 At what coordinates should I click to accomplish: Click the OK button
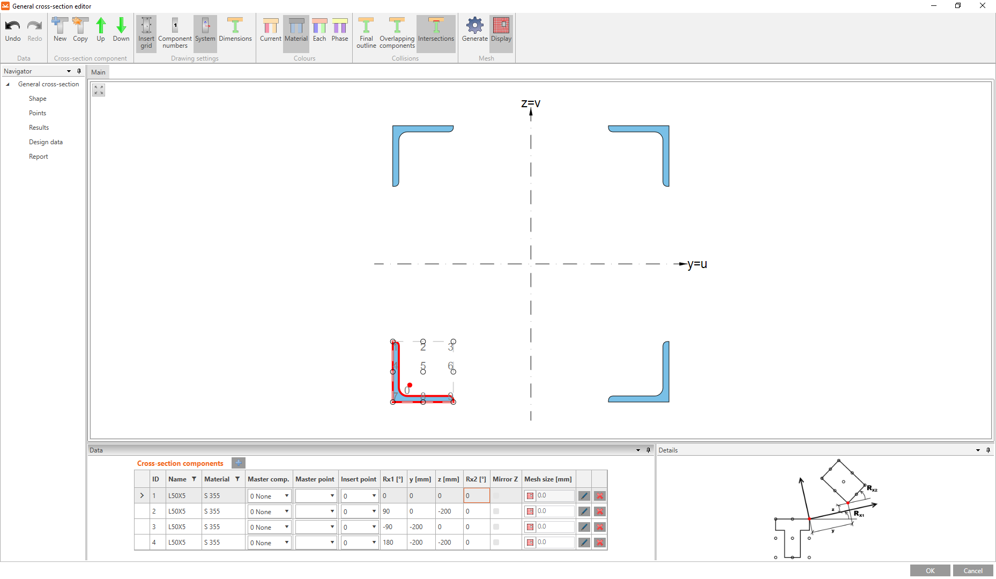point(930,571)
